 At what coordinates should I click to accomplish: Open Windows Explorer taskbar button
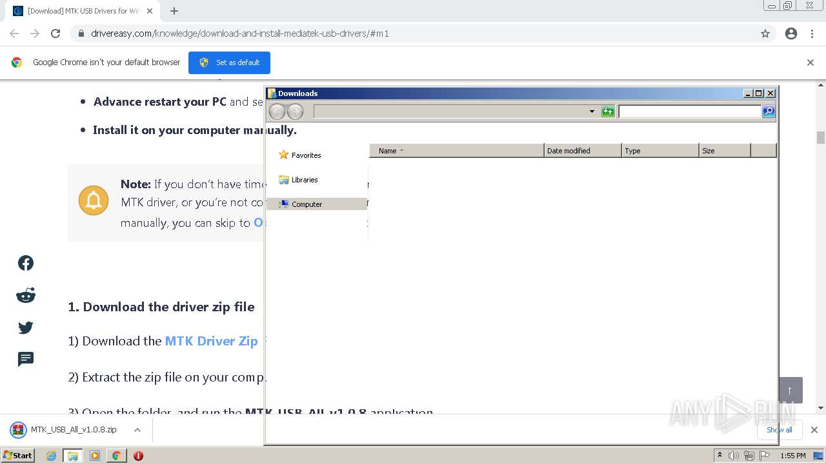click(x=73, y=456)
